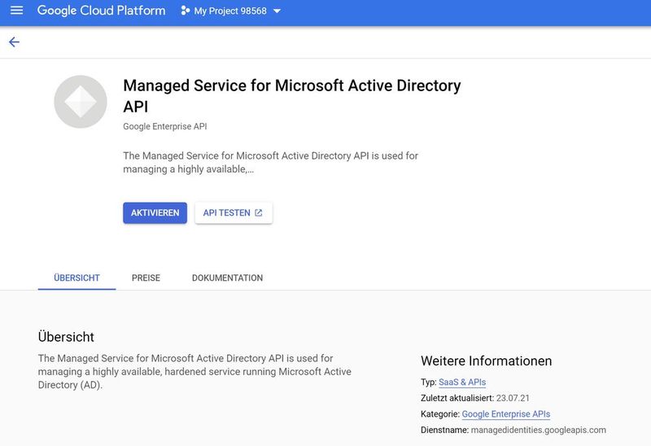Viewport: 651px width, 446px height.
Task: Switch to the PREISE tab
Action: coord(146,278)
